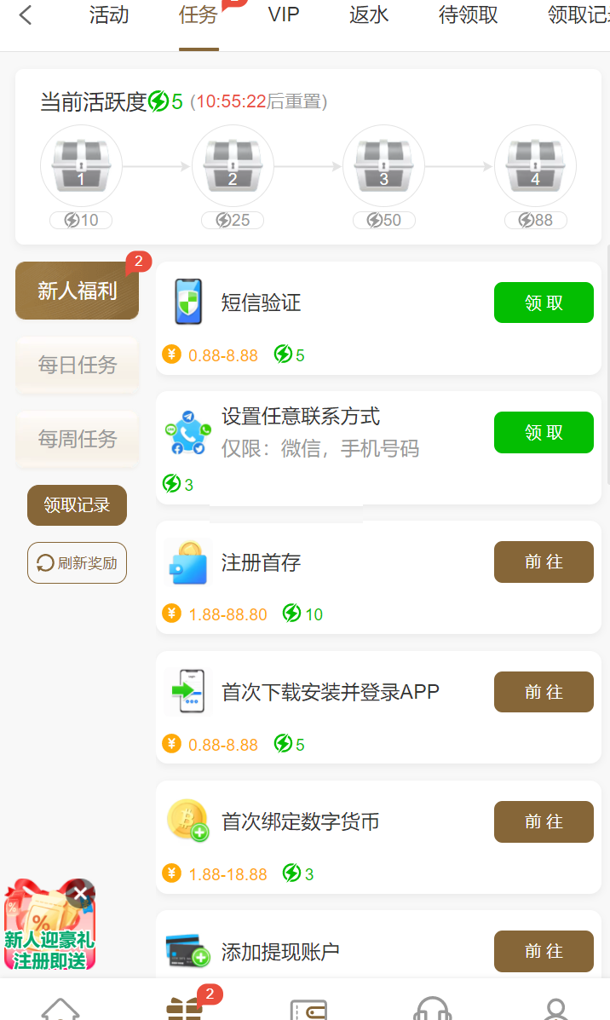Click the APP download icon for 首次下载安装并登录APP
The image size is (610, 1020).
pyautogui.click(x=187, y=691)
